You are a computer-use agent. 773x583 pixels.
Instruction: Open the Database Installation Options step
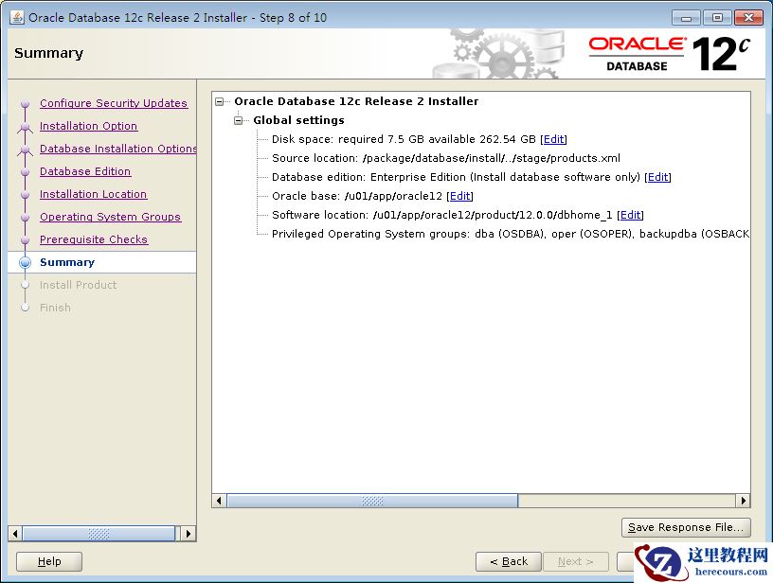[117, 149]
